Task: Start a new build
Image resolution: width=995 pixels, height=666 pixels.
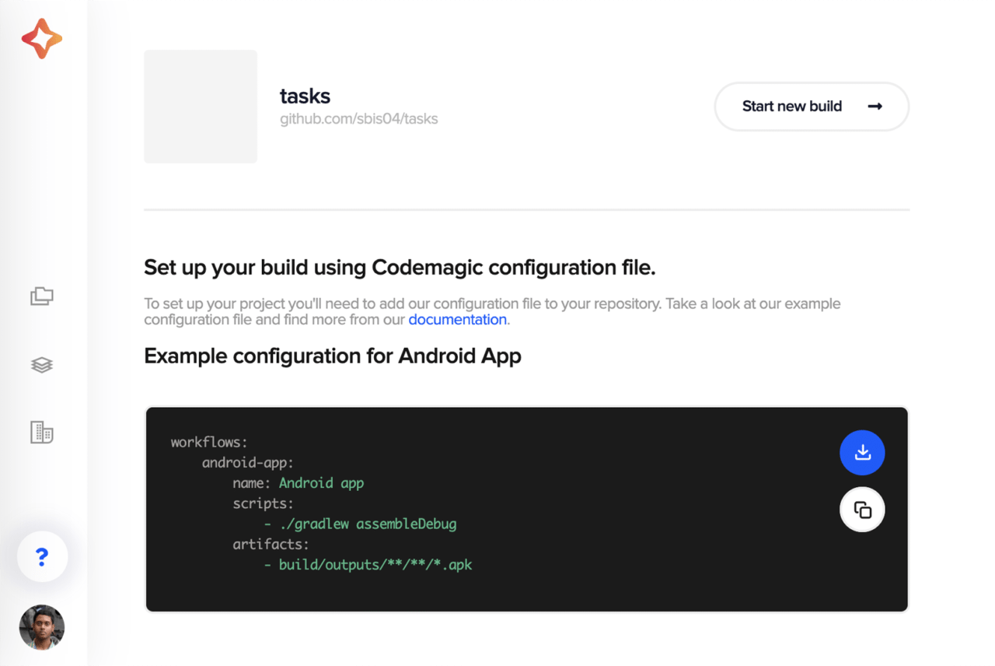Action: pyautogui.click(x=812, y=107)
